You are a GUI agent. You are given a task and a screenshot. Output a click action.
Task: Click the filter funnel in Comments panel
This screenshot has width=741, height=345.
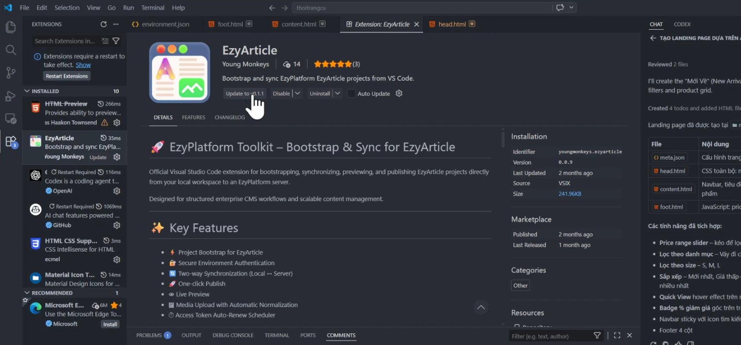tap(597, 335)
